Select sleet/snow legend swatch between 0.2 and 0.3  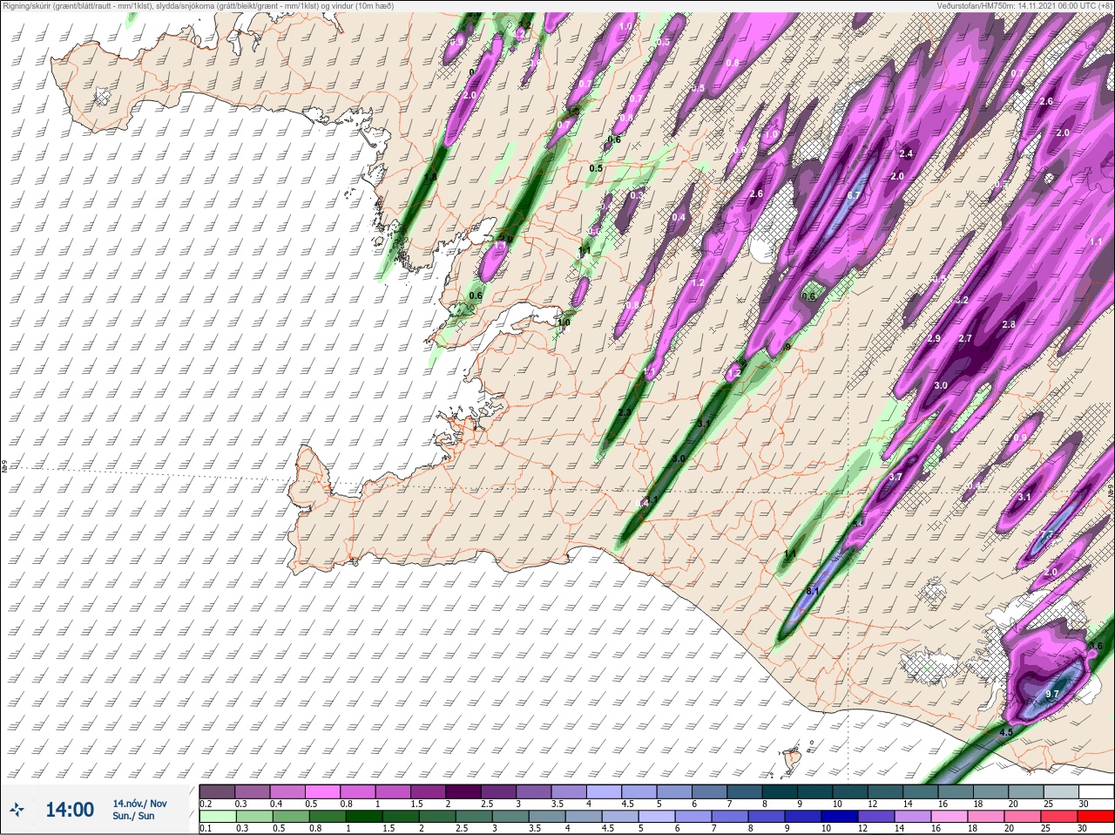[x=217, y=791]
